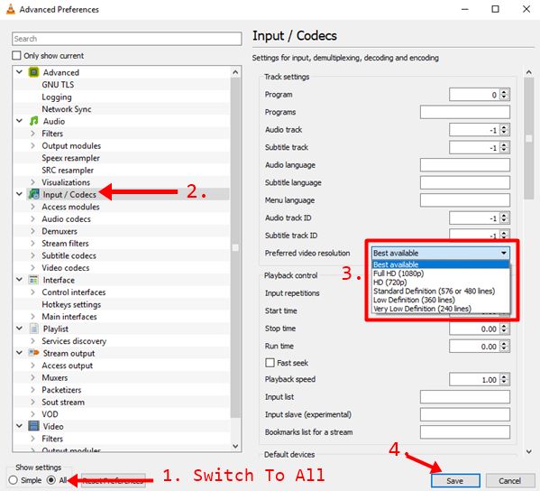Screen dimensions: 540x491
Task: Click the Video category icon
Action: pyautogui.click(x=33, y=426)
